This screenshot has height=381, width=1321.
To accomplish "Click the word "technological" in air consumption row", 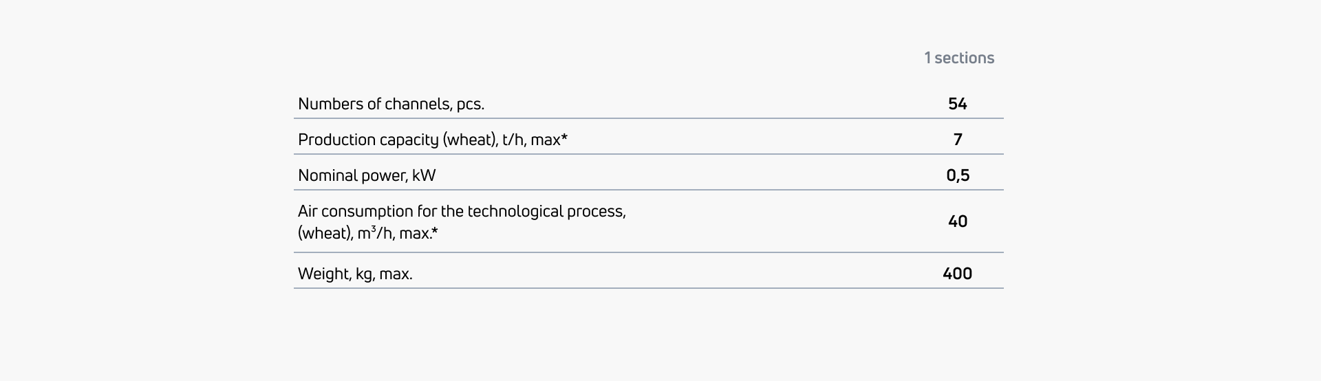I will pos(515,211).
